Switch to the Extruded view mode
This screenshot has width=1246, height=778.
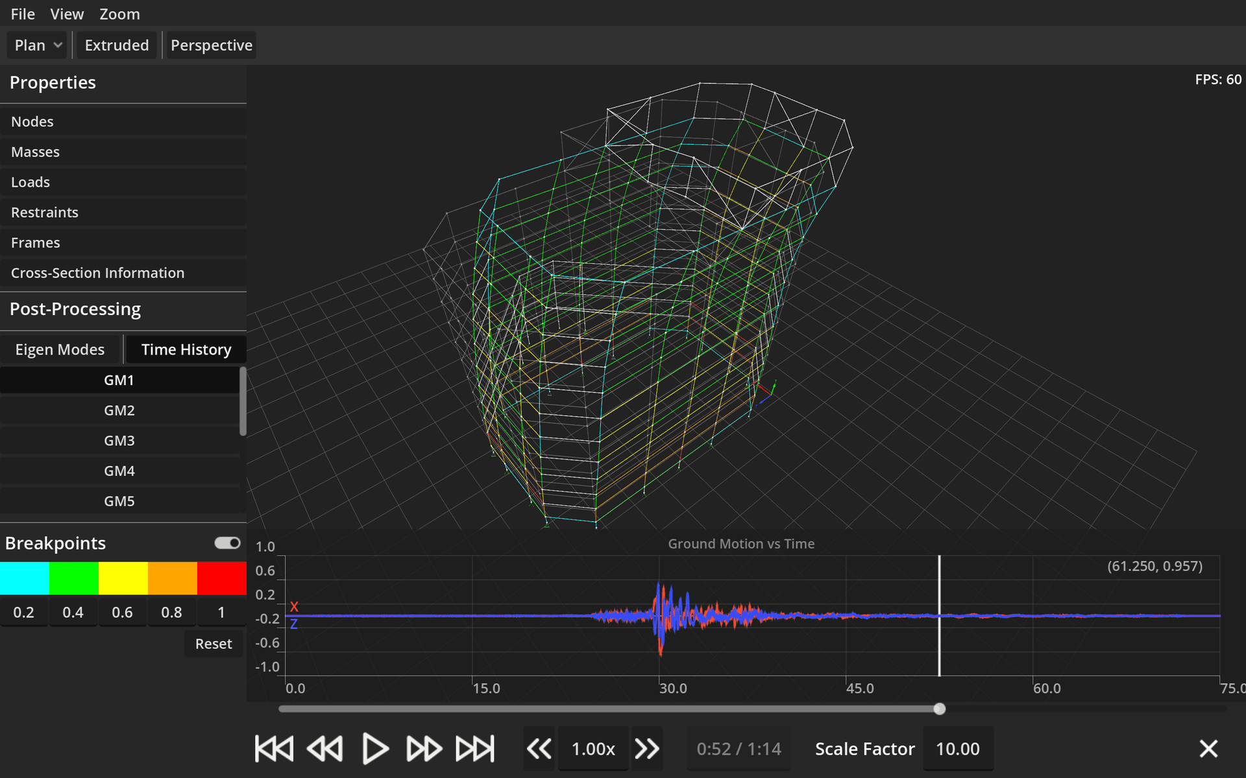click(116, 45)
